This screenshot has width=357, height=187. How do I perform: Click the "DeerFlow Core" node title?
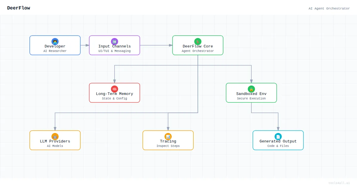click(x=198, y=46)
